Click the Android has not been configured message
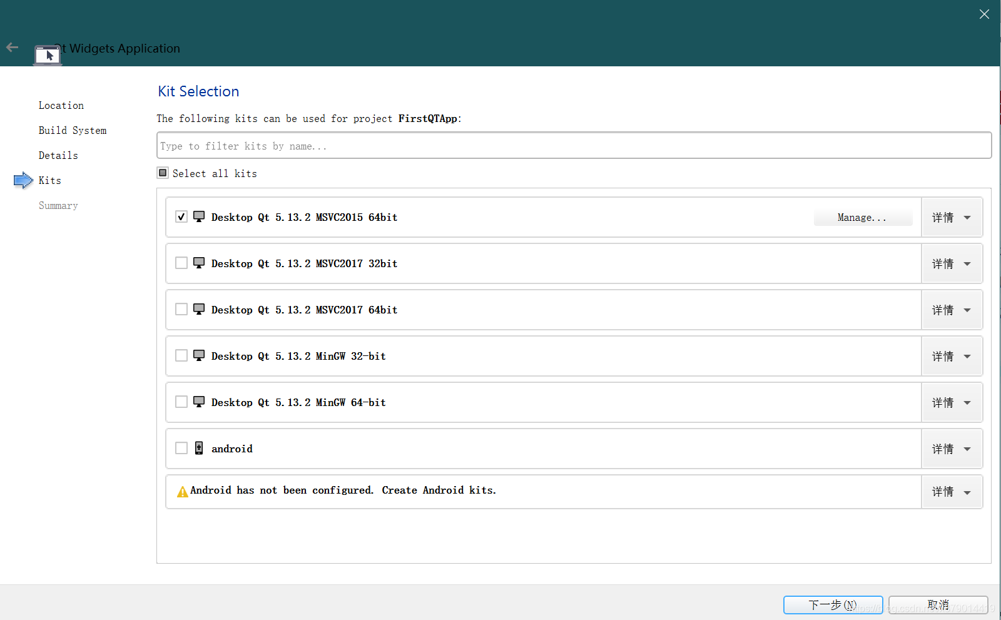This screenshot has height=620, width=1001. (343, 490)
